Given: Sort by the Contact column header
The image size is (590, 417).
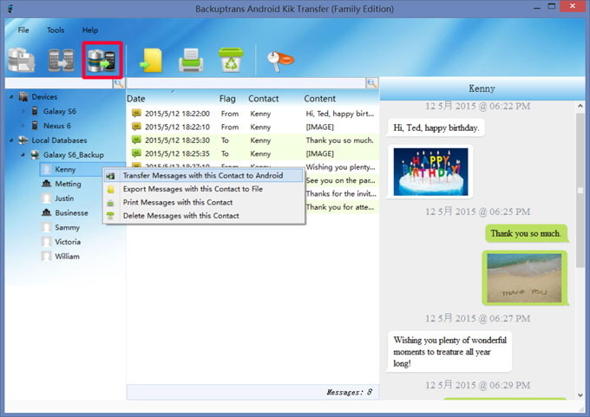Looking at the screenshot, I should tap(264, 99).
